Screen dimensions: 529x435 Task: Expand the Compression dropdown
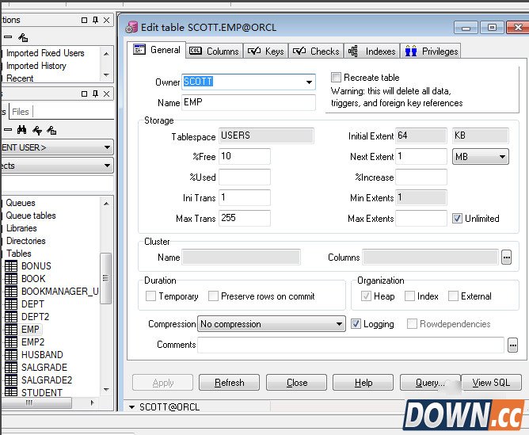pyautogui.click(x=339, y=324)
